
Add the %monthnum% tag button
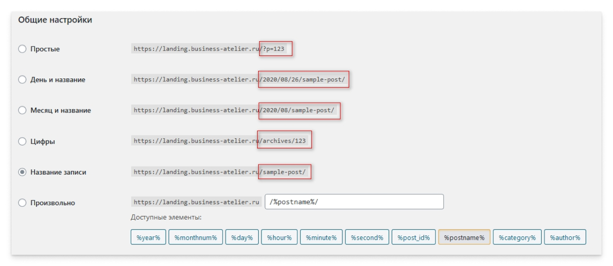195,237
